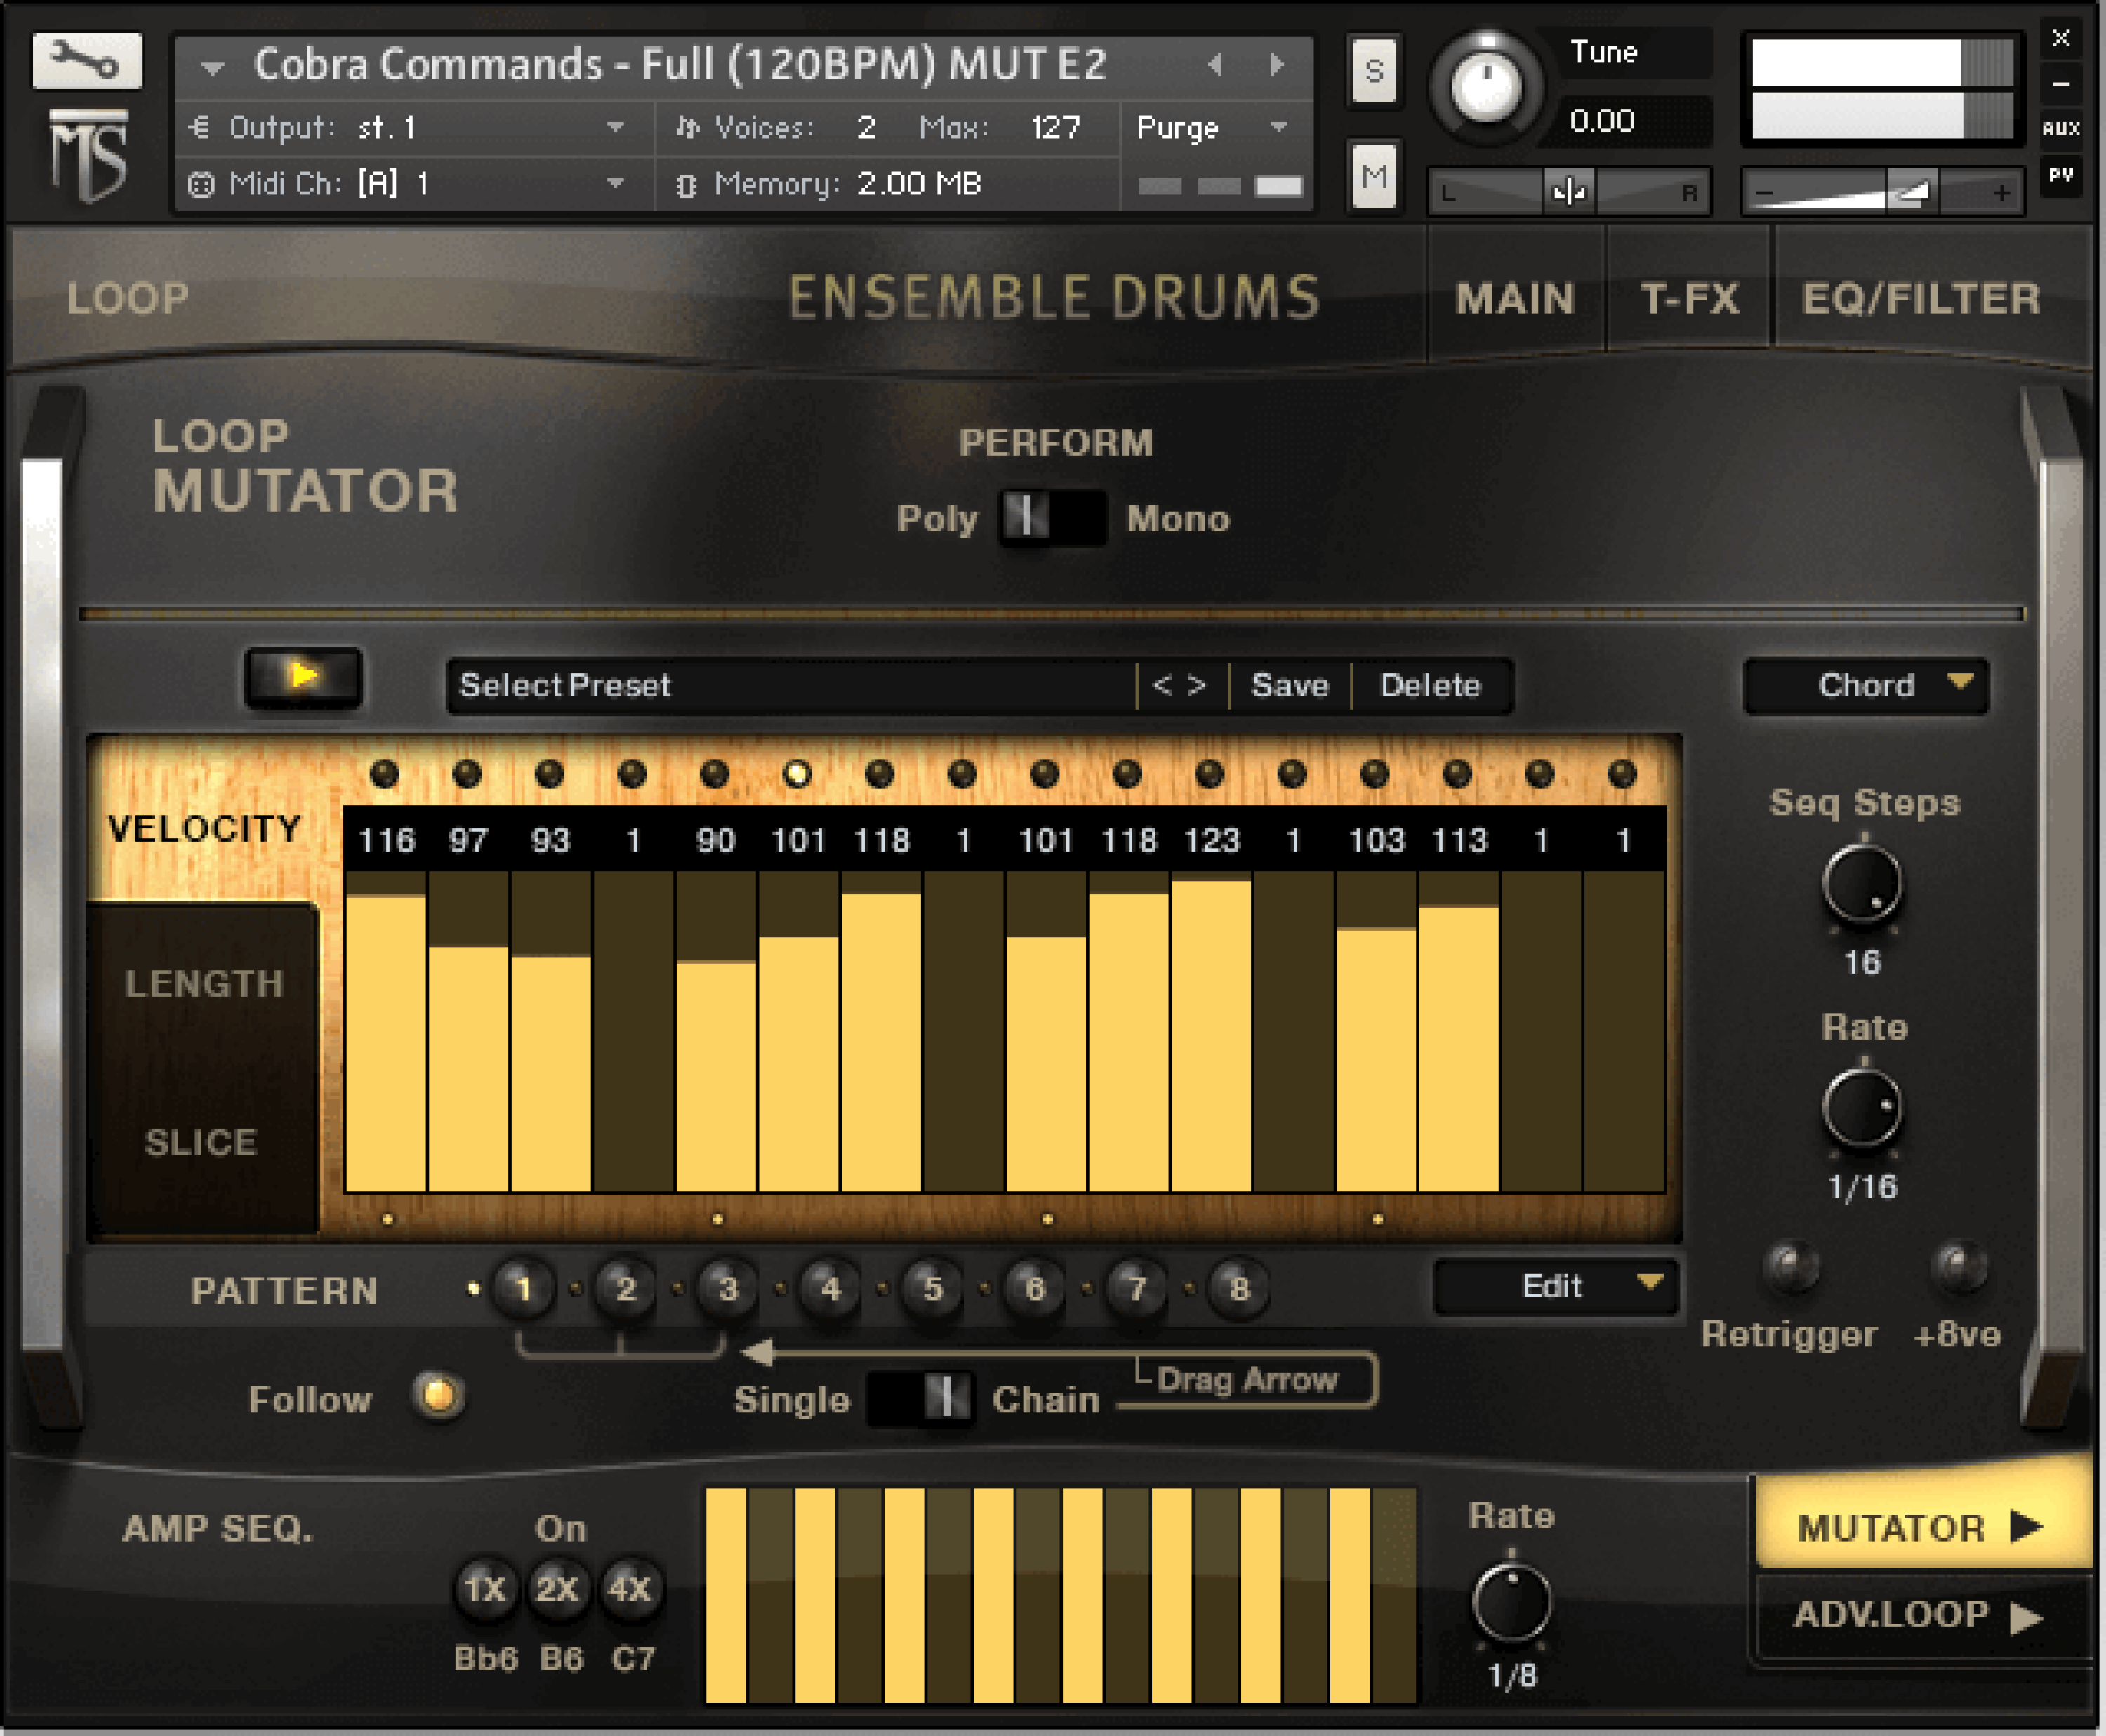Click the AUX send icon
The height and width of the screenshot is (1736, 2106).
coord(2062,128)
